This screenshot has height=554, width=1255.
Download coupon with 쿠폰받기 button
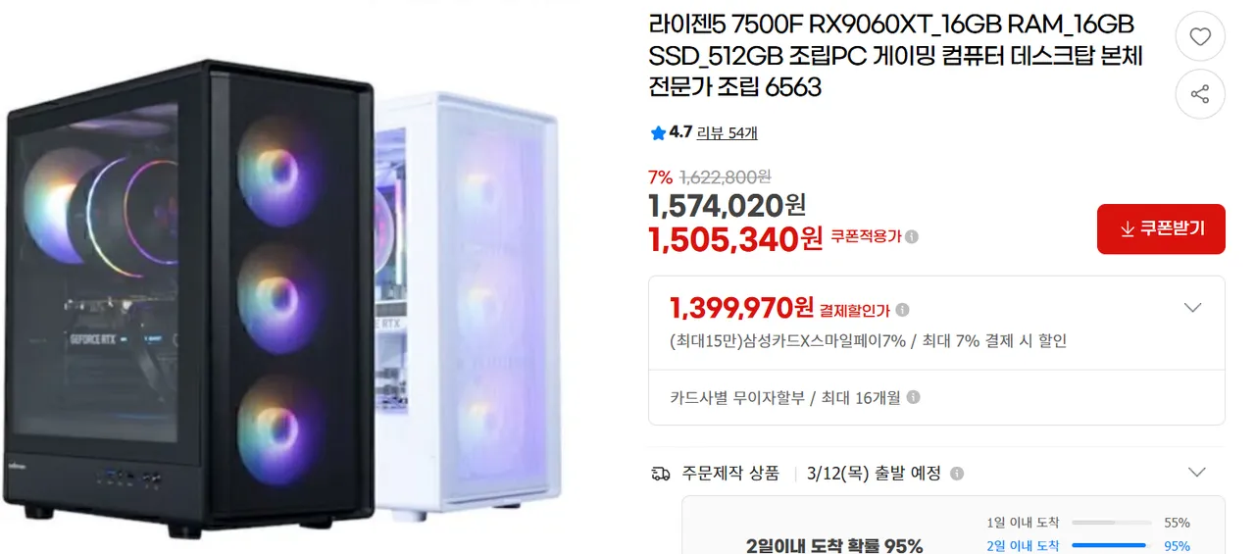(x=1161, y=228)
